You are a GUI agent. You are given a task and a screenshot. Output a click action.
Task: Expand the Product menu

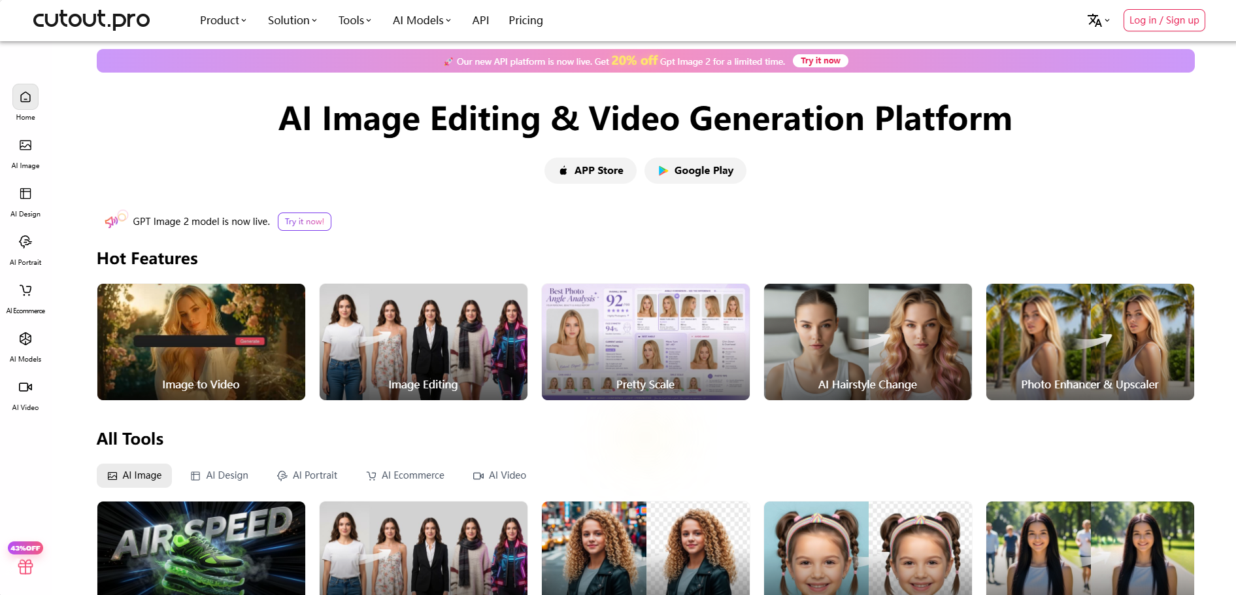[x=223, y=20]
